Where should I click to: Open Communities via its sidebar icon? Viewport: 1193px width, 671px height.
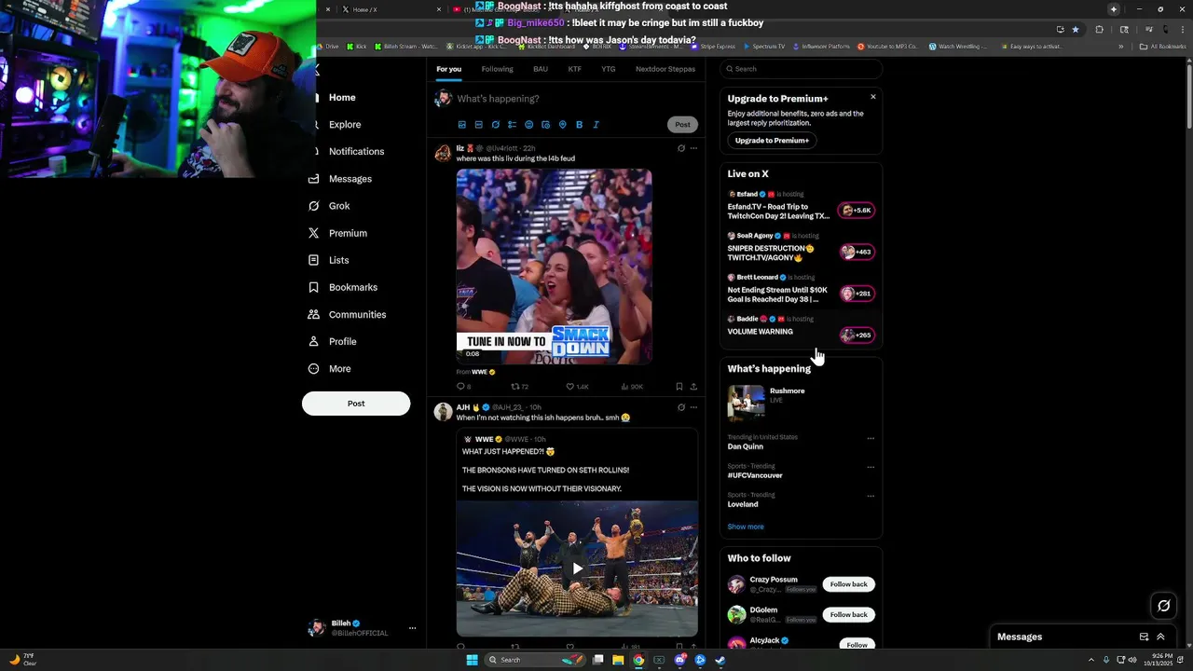click(x=314, y=314)
